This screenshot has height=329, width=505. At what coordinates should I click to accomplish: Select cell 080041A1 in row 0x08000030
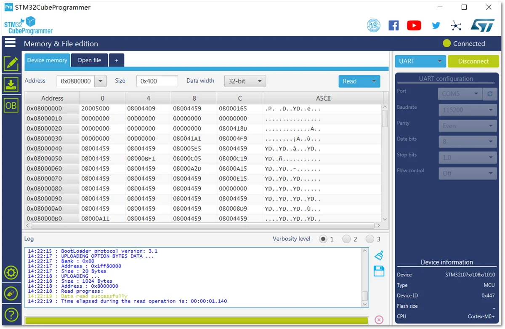click(x=194, y=139)
